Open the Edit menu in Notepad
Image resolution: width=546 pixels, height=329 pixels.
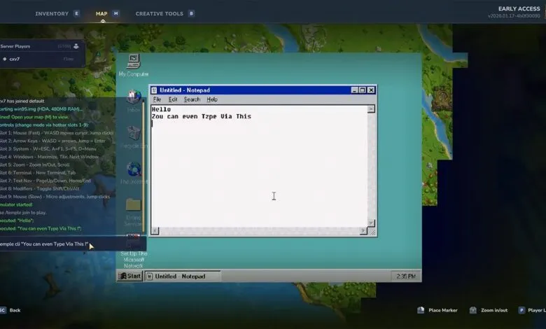173,99
